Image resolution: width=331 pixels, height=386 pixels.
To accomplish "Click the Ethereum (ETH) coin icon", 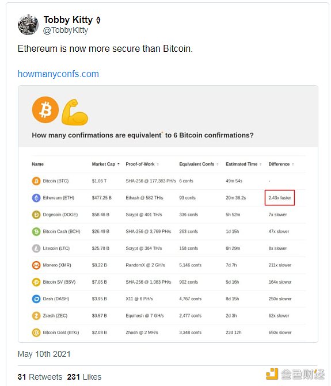I will click(x=36, y=198).
